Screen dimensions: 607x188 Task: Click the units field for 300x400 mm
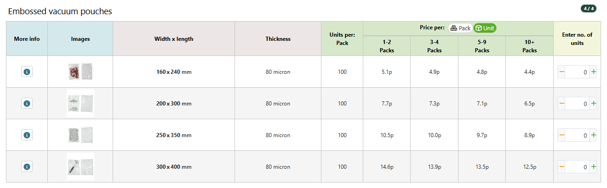pyautogui.click(x=577, y=167)
